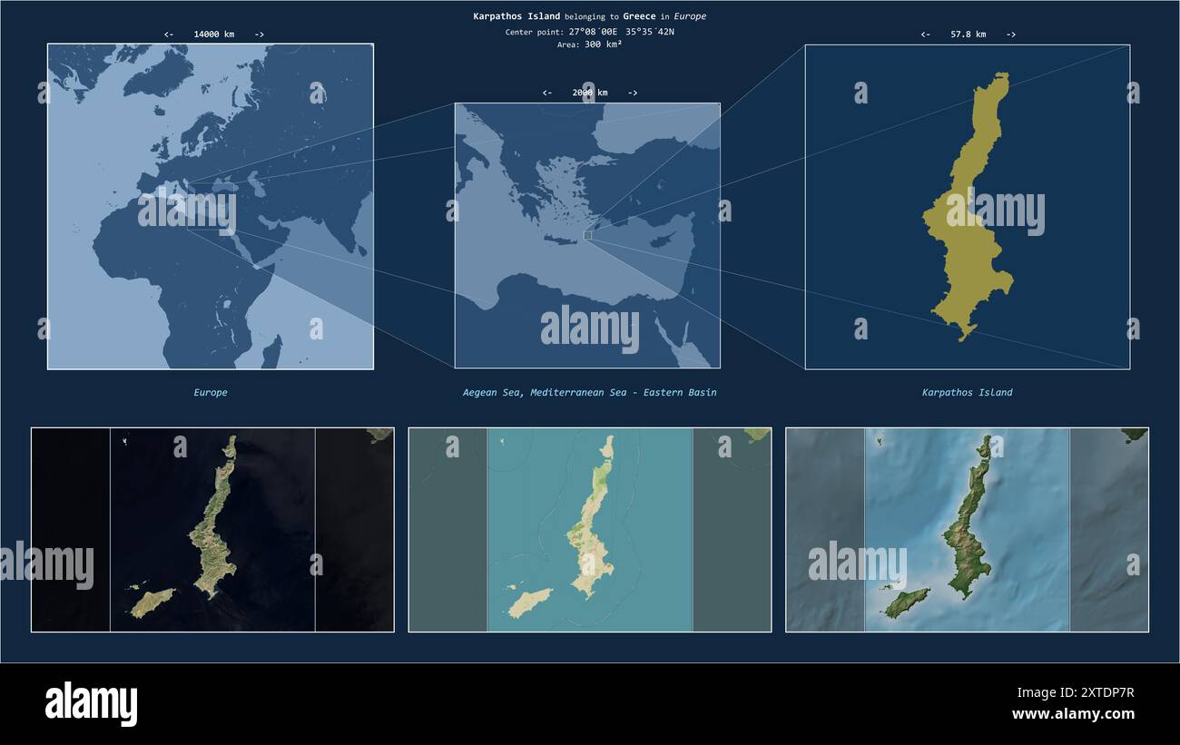This screenshot has height=745, width=1180.
Task: Click the alamy logo in bottom bar
Action: 91,704
